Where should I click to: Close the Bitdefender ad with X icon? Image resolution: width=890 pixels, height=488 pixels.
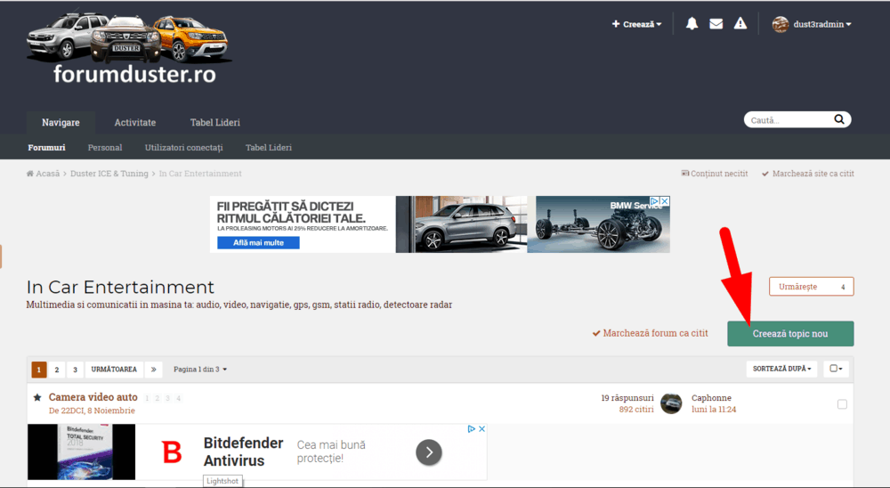pyautogui.click(x=482, y=429)
